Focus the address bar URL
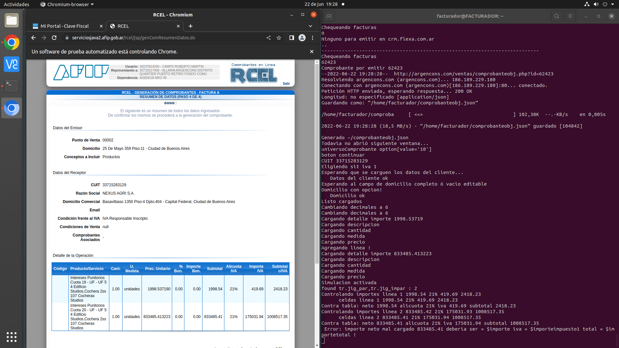This screenshot has height=348, width=619. [133, 38]
